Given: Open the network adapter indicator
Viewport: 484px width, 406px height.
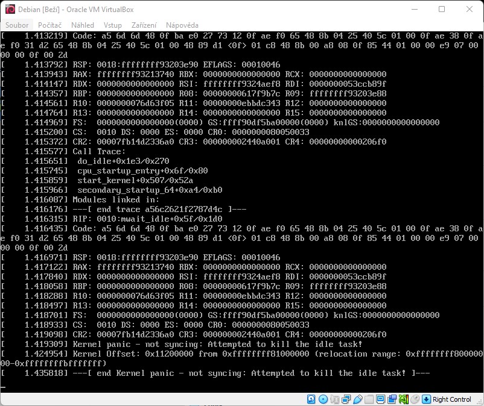Looking at the screenshot, I should pyautogui.click(x=346, y=399).
